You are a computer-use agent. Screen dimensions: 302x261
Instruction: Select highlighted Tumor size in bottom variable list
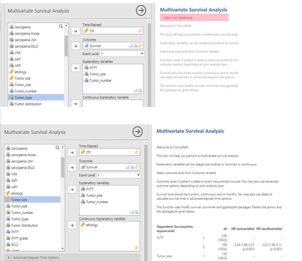tap(33, 200)
